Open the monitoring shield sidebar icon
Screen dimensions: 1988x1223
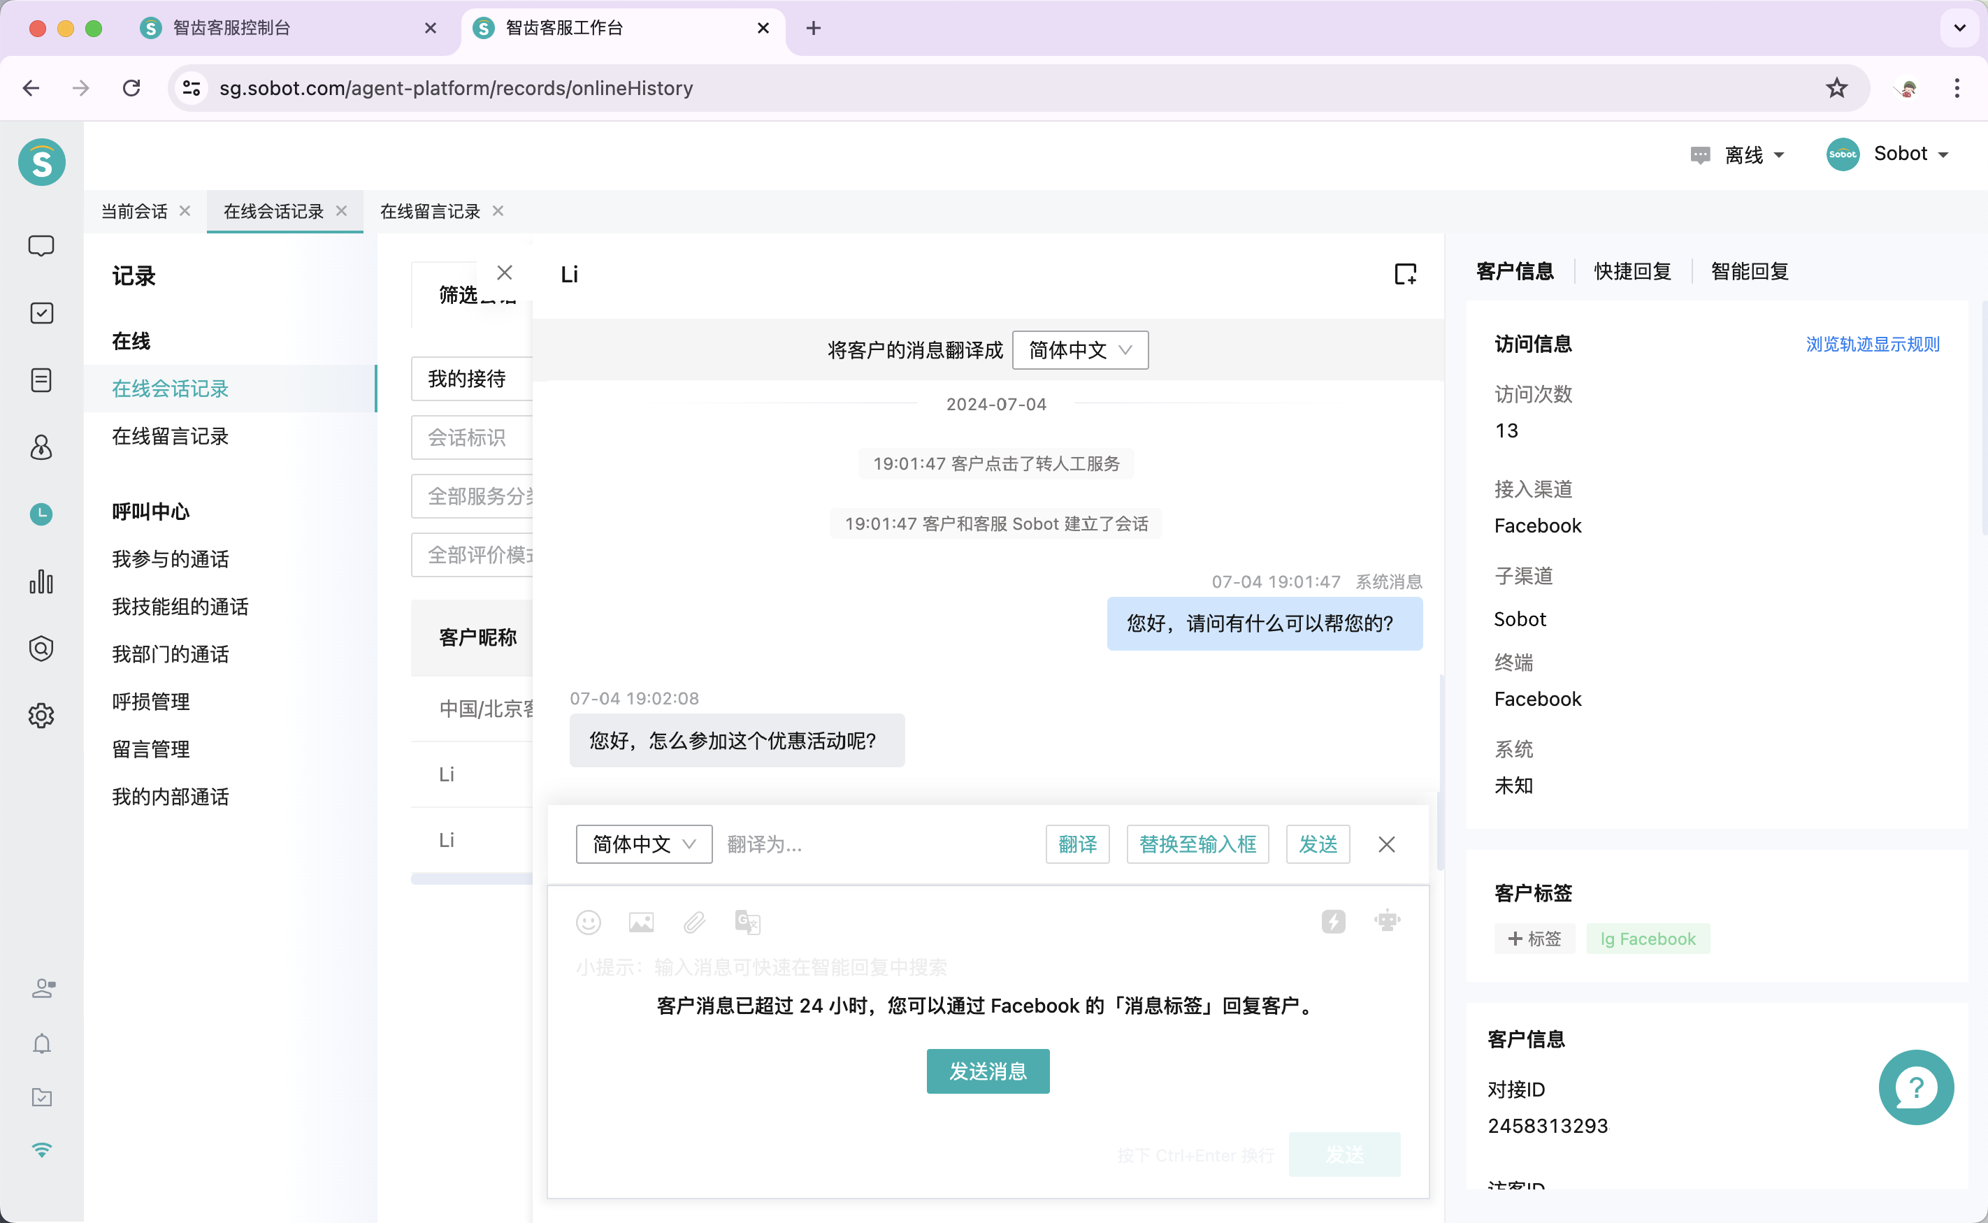[x=41, y=648]
